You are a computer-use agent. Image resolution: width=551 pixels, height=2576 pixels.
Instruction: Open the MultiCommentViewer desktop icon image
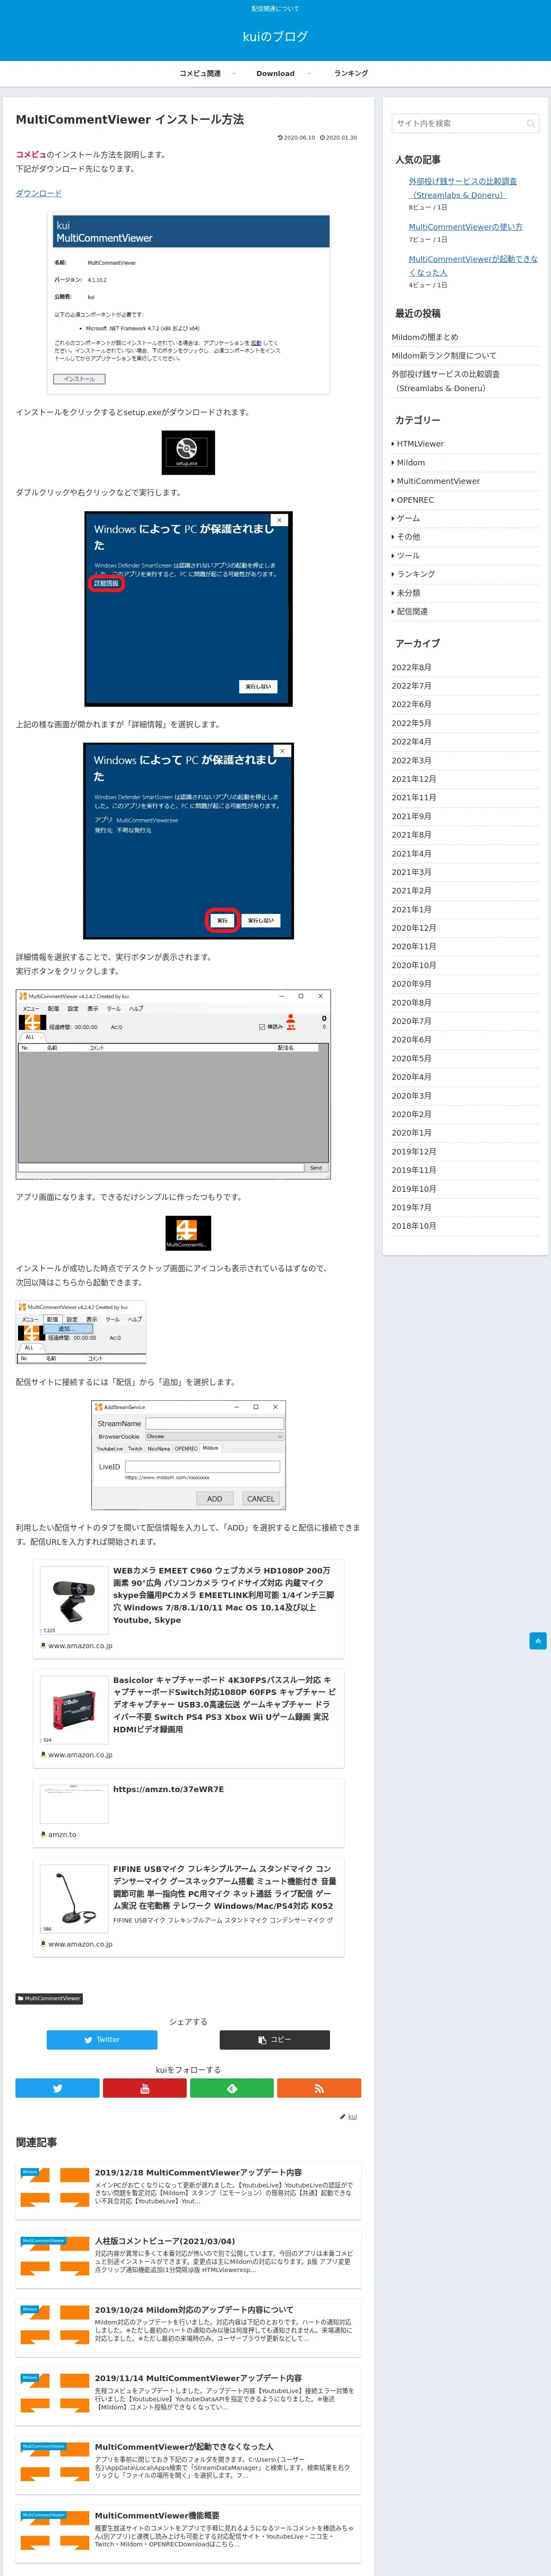188,1233
